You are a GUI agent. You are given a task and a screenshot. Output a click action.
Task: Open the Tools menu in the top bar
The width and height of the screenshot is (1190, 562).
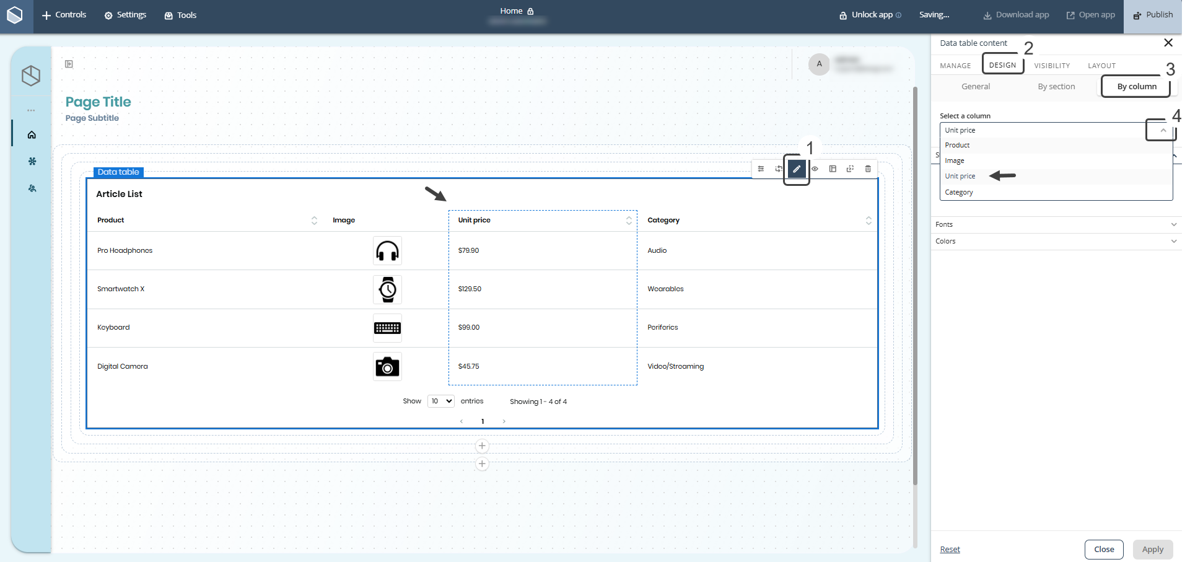180,15
